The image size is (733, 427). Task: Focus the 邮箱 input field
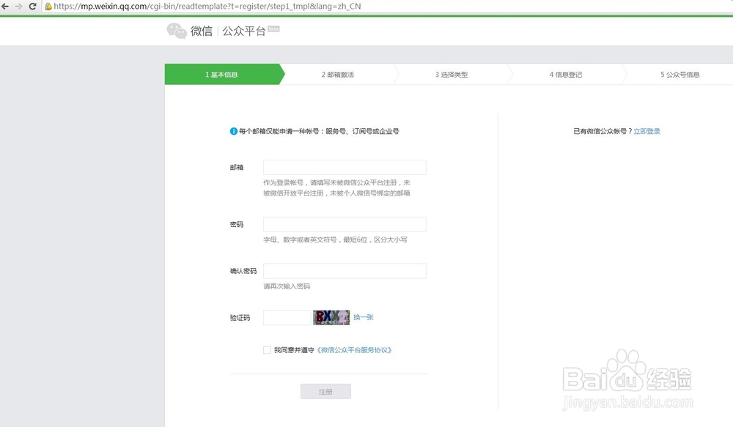pos(345,167)
